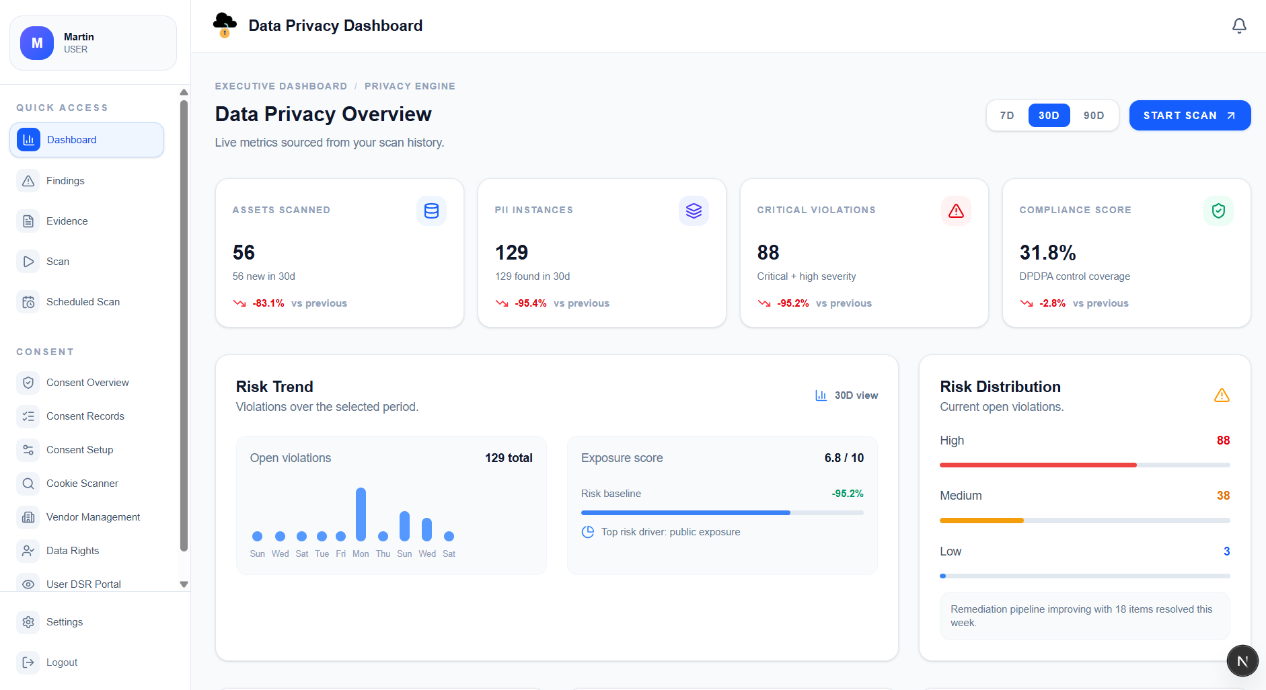
Task: Click the Martin user avatar
Action: pos(37,43)
